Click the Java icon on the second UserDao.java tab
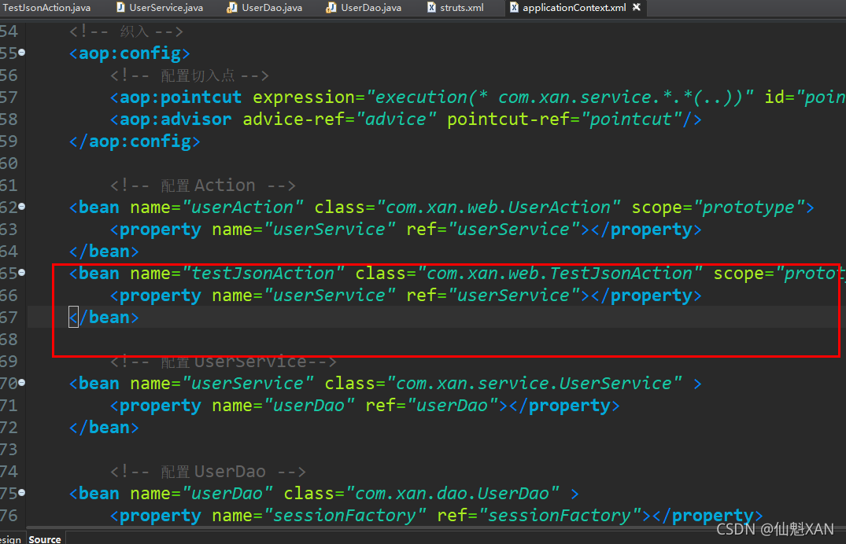The image size is (846, 544). [329, 8]
